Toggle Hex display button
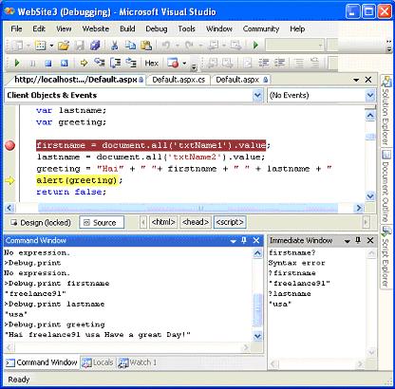The width and height of the screenshot is (395, 389). point(151,64)
